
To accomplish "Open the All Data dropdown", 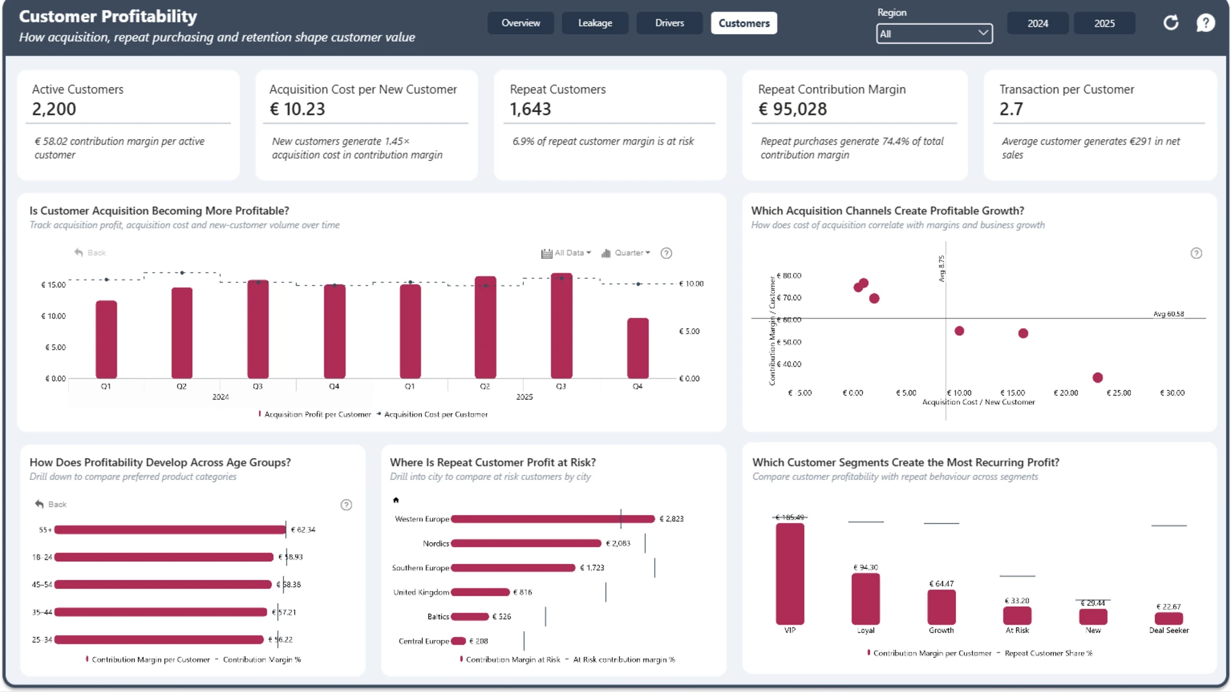I will pyautogui.click(x=573, y=253).
